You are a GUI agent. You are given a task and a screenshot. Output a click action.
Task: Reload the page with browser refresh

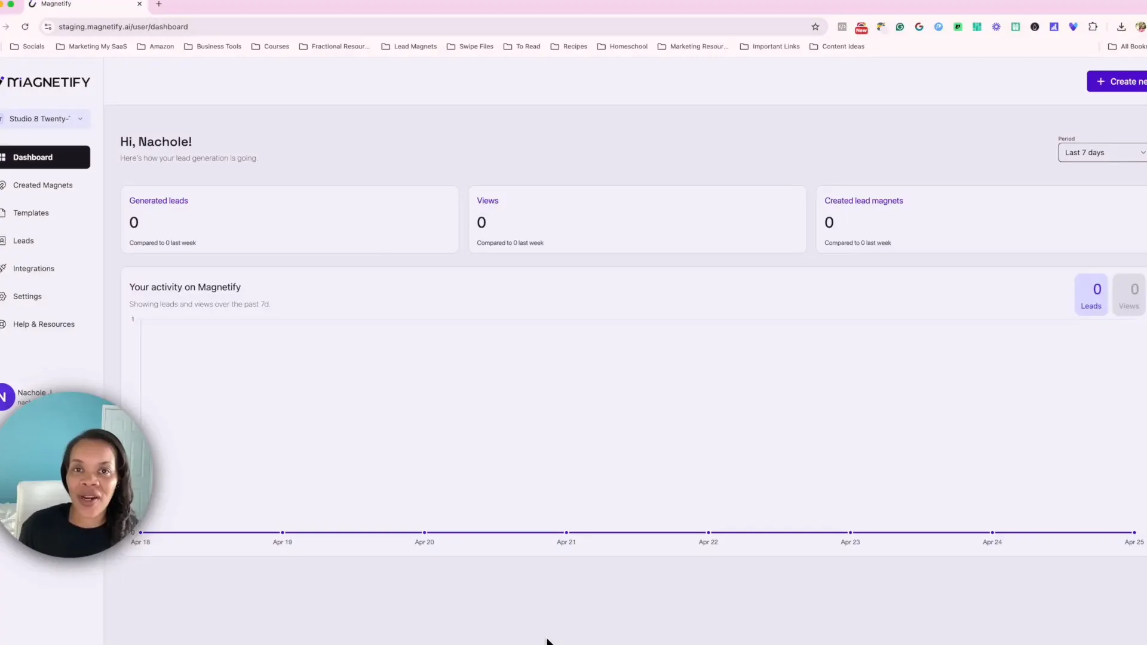click(x=25, y=27)
